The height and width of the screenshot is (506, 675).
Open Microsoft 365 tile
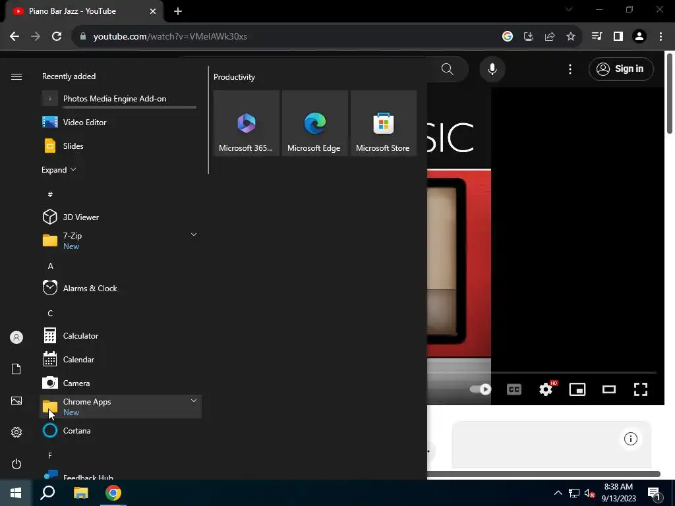click(x=247, y=123)
